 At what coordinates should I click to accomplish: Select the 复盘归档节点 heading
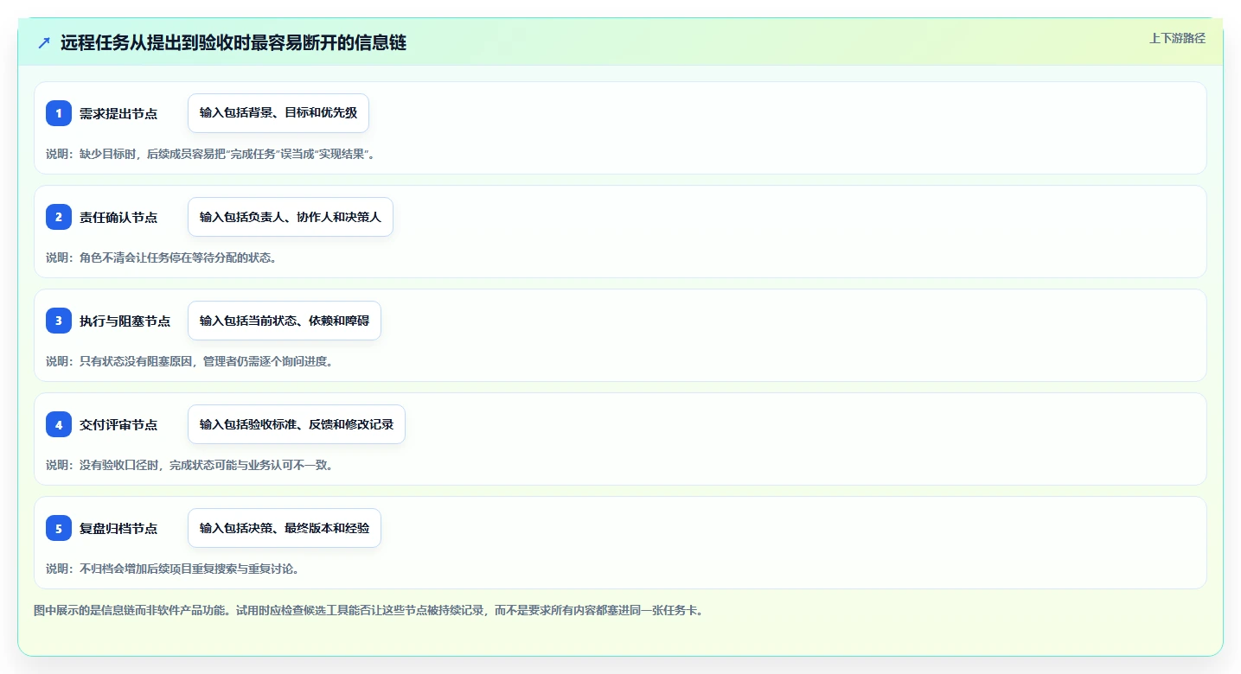click(x=118, y=528)
